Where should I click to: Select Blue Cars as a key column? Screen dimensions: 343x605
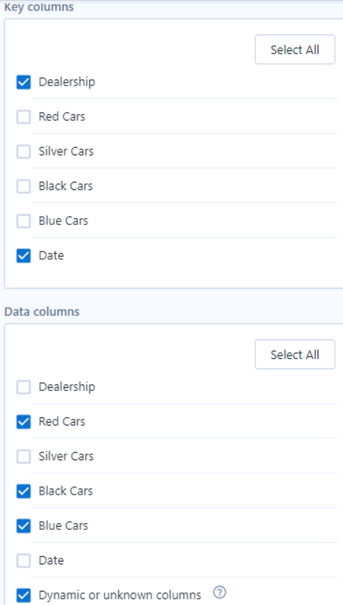[23, 221]
